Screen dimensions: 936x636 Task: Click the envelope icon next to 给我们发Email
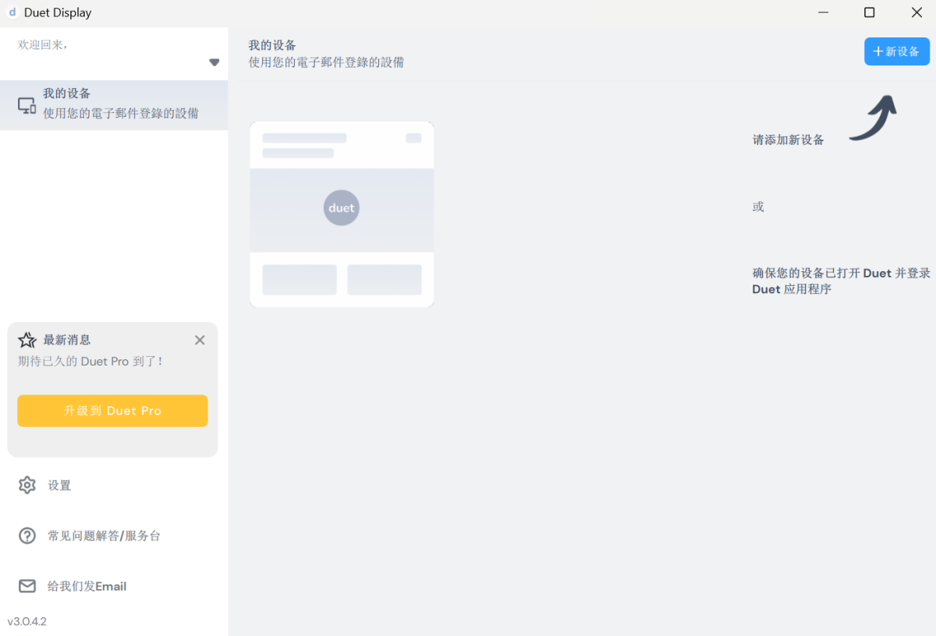pyautogui.click(x=27, y=586)
